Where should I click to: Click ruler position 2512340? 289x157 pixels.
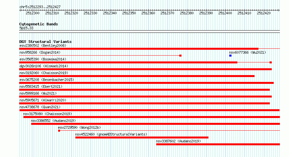point(110,13)
